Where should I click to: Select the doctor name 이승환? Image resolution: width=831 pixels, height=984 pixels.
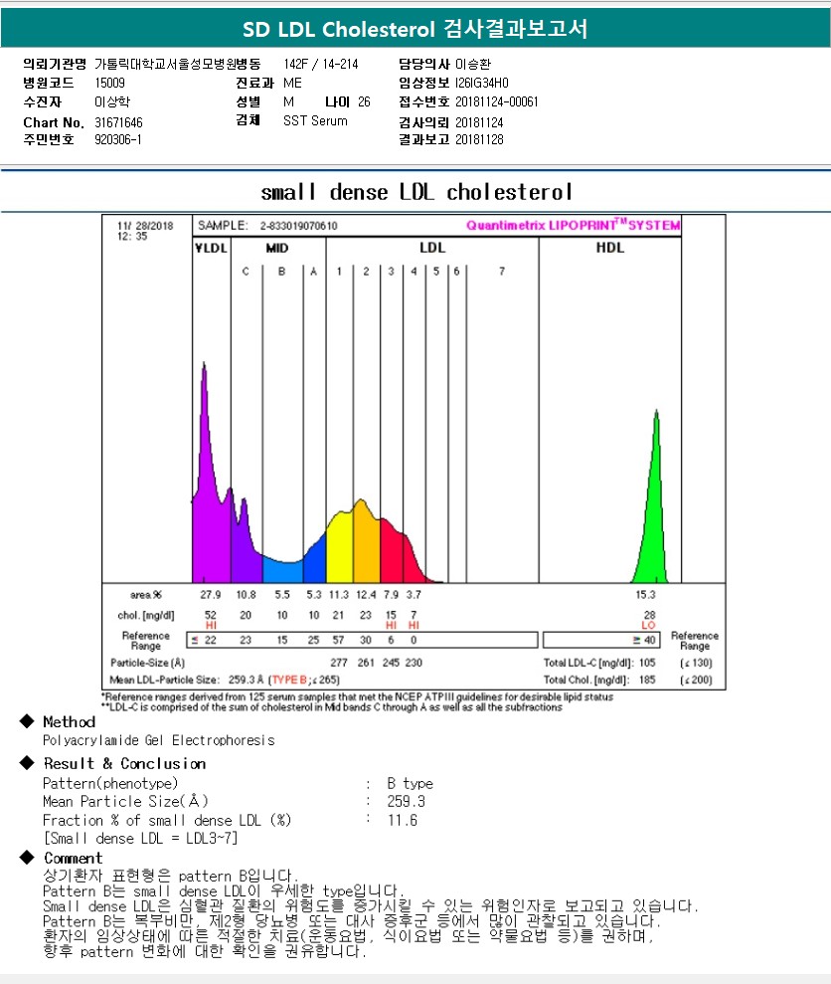(473, 64)
